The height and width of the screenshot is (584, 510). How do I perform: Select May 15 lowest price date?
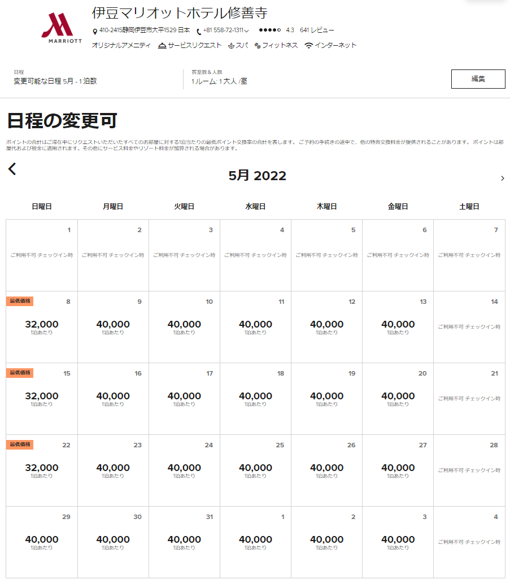[x=42, y=398]
